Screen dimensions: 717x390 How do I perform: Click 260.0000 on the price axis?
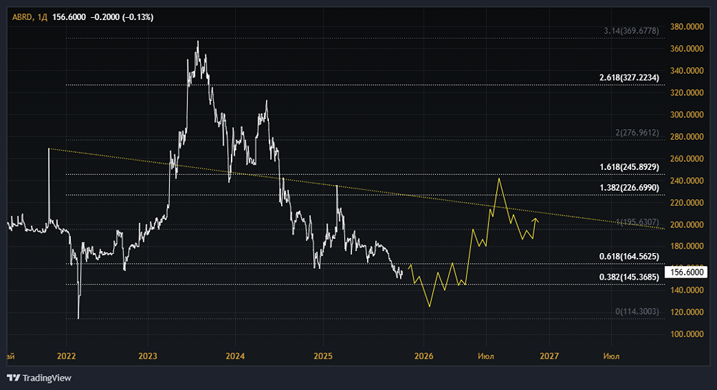(687, 158)
